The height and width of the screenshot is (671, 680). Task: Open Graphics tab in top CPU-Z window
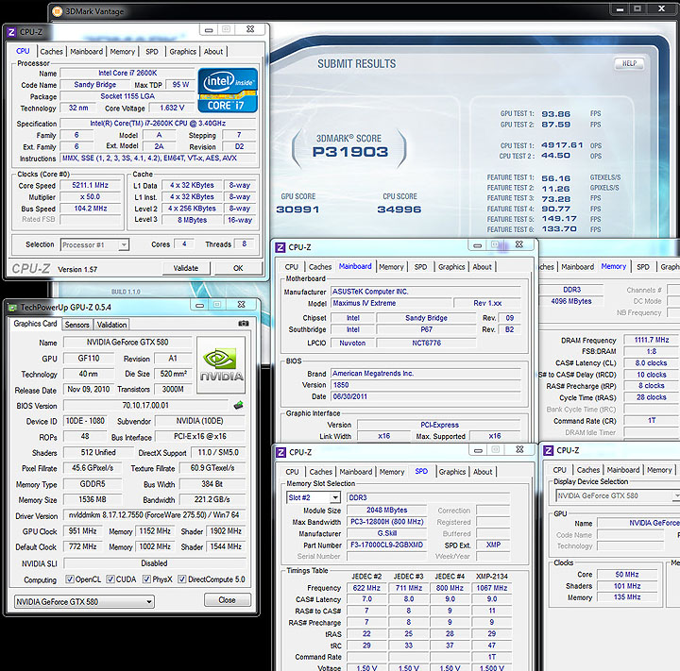click(182, 51)
